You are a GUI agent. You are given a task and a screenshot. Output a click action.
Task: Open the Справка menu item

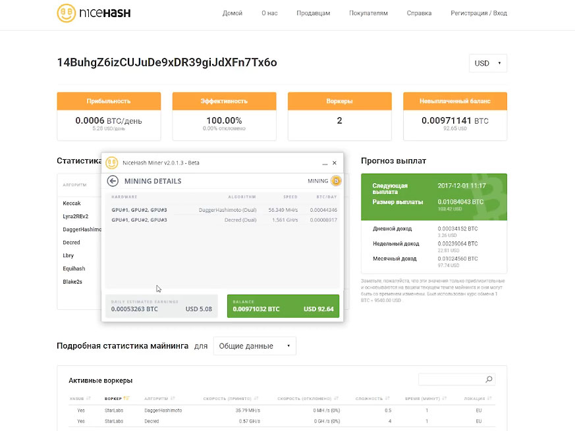tap(419, 13)
